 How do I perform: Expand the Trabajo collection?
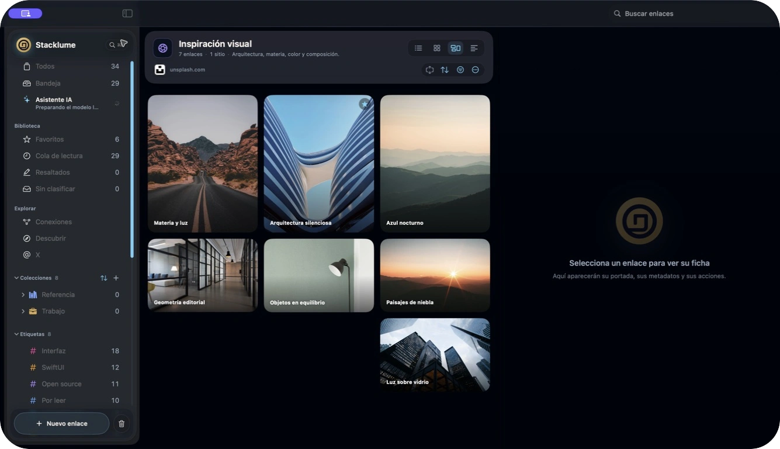click(x=23, y=311)
